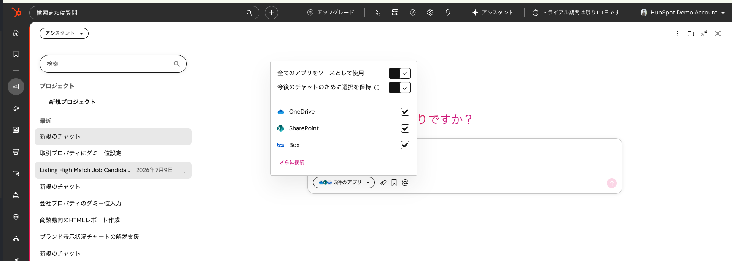
Task: Open the Service bell sidebar icon
Action: 16,195
